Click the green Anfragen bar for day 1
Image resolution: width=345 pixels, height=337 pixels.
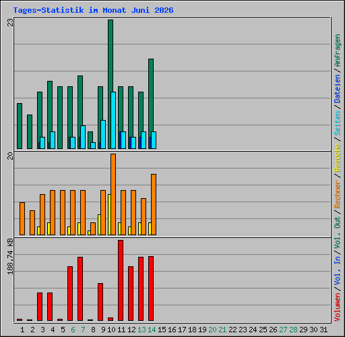(x=20, y=126)
